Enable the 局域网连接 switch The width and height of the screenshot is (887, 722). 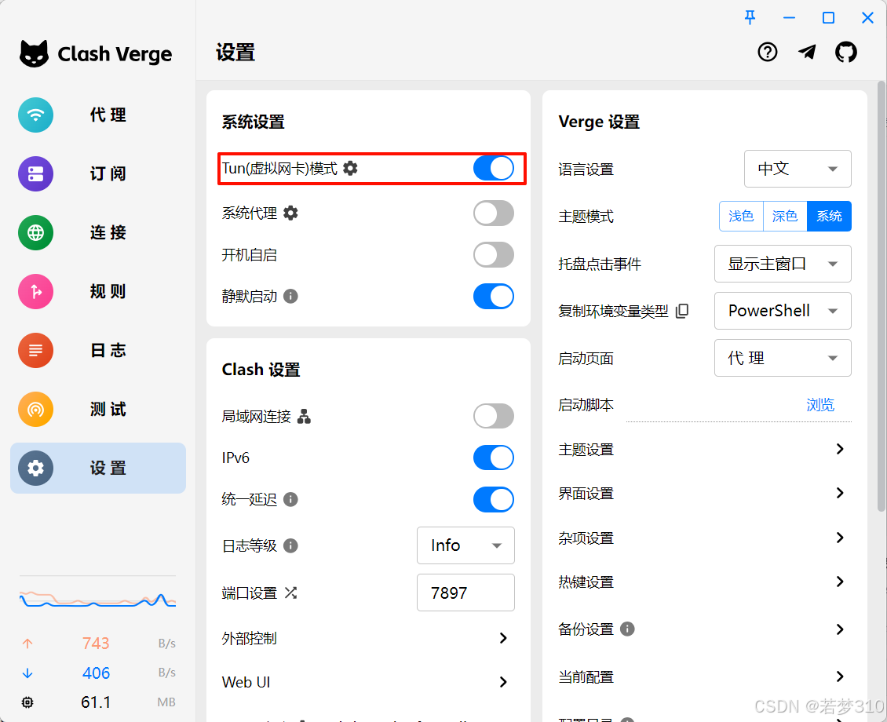pyautogui.click(x=493, y=417)
